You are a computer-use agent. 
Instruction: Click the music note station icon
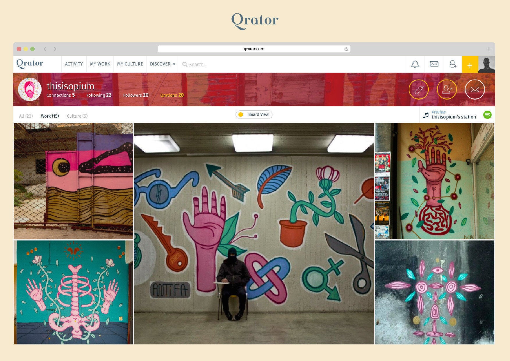tap(426, 115)
